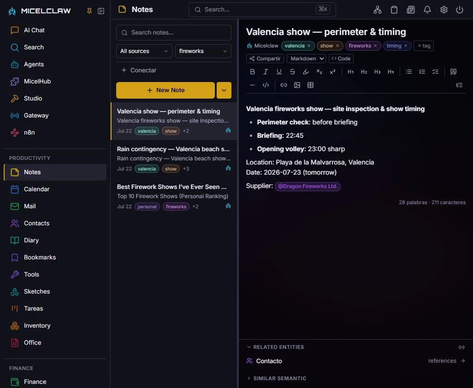Click the Compartir share button
The image size is (473, 388).
click(265, 59)
